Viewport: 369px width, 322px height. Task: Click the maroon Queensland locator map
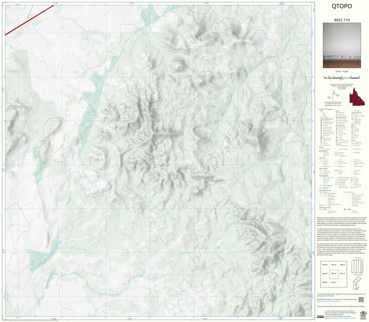tap(357, 96)
